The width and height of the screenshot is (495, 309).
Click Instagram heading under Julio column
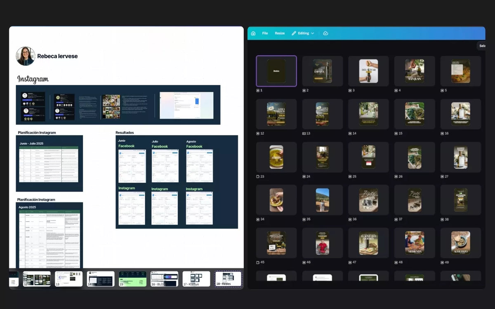[160, 189]
